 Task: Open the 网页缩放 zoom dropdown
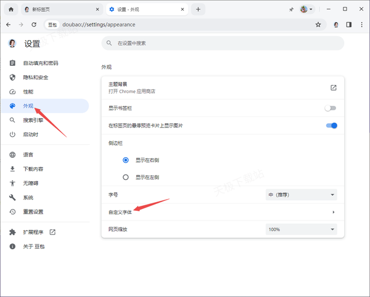click(301, 229)
